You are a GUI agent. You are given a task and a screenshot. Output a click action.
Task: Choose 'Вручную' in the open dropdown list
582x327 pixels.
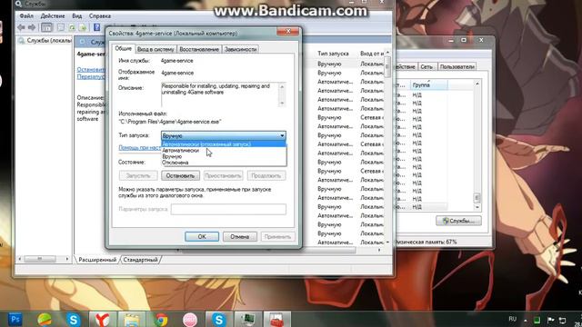coord(224,156)
